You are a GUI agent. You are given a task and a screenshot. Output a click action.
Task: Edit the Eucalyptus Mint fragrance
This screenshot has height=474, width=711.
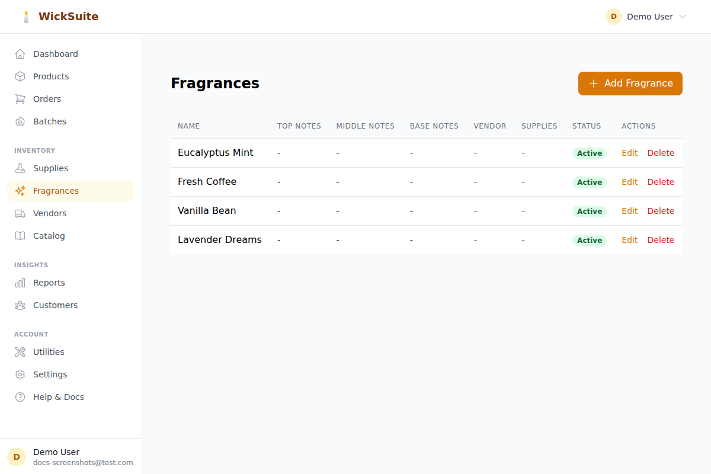[629, 153]
